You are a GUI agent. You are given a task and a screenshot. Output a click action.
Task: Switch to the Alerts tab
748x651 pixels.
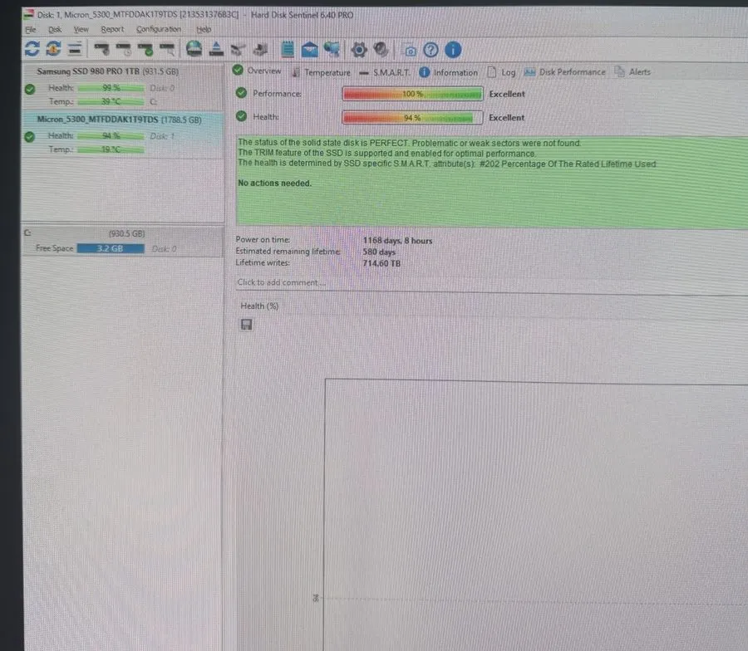(632, 72)
